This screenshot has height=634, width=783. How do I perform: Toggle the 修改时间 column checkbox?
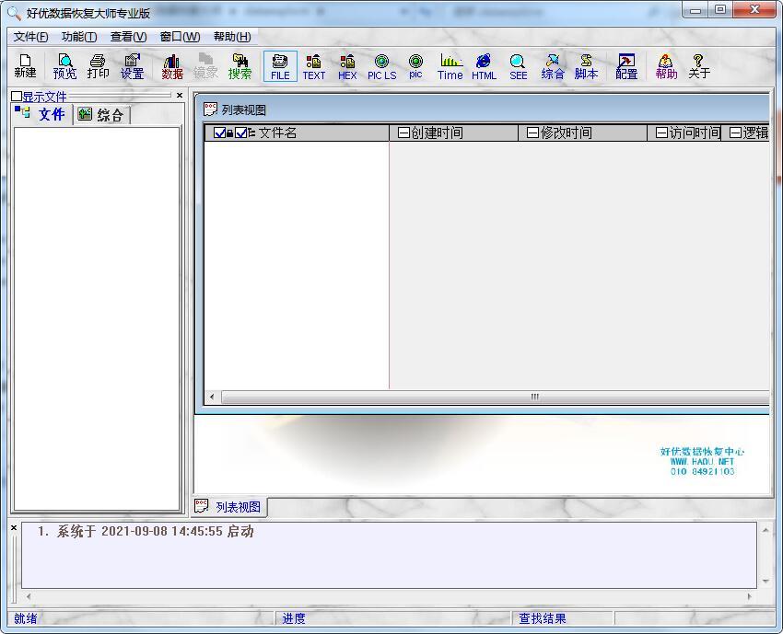[532, 133]
